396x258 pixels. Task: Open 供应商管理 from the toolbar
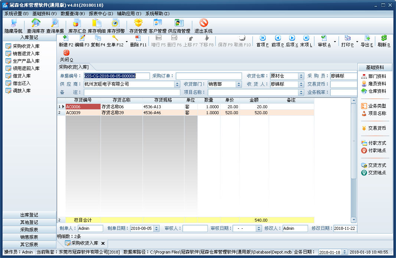point(179,26)
